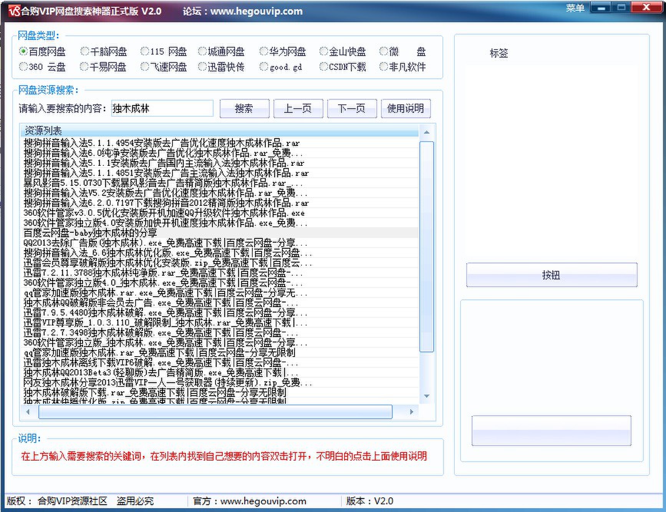The height and width of the screenshot is (512, 666).
Task: Pick the 微盘 radio option
Action: 403,51
